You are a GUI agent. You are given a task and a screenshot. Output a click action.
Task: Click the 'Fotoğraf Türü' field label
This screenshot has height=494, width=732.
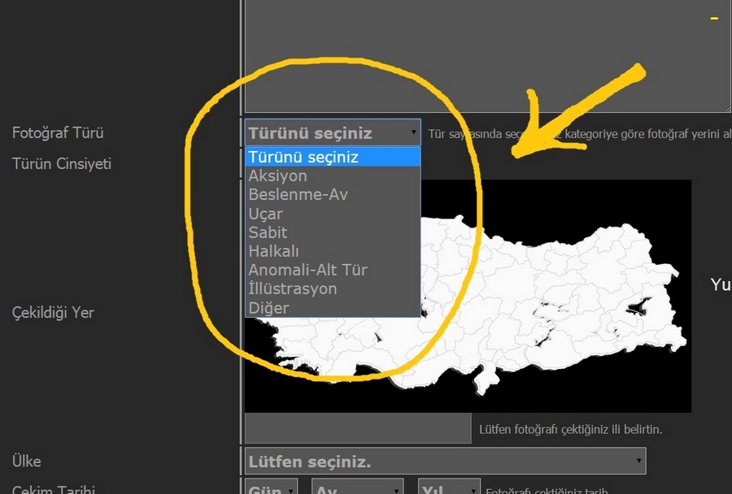point(58,132)
